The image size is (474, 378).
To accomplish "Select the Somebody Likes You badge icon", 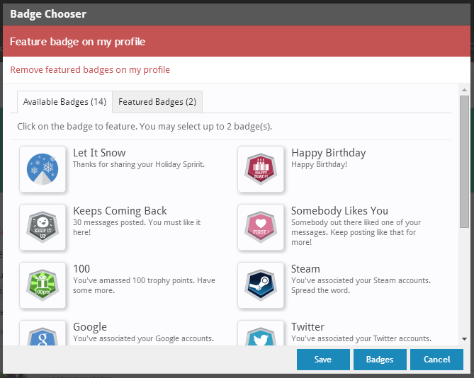I will pyautogui.click(x=261, y=227).
